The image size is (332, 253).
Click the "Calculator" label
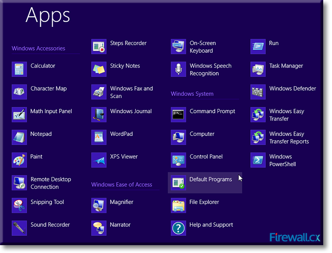(43, 66)
